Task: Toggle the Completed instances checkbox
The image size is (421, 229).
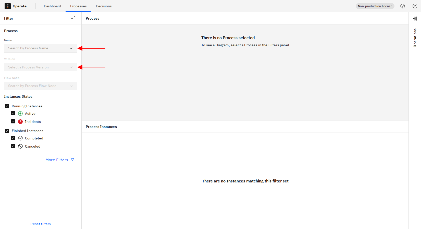Action: (x=13, y=138)
